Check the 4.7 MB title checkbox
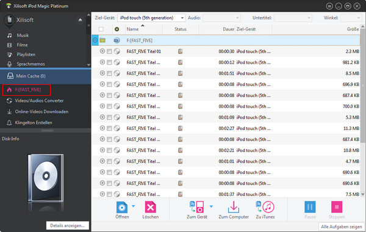The height and width of the screenshot is (232, 366). click(x=109, y=161)
